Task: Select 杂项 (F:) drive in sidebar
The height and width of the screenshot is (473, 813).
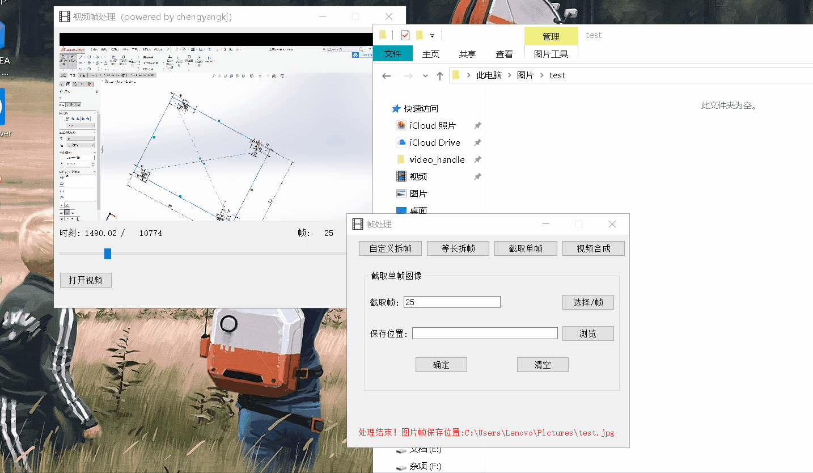Action: pos(425,466)
